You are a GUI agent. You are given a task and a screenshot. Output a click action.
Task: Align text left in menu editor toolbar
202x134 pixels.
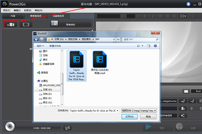tap(160, 16)
